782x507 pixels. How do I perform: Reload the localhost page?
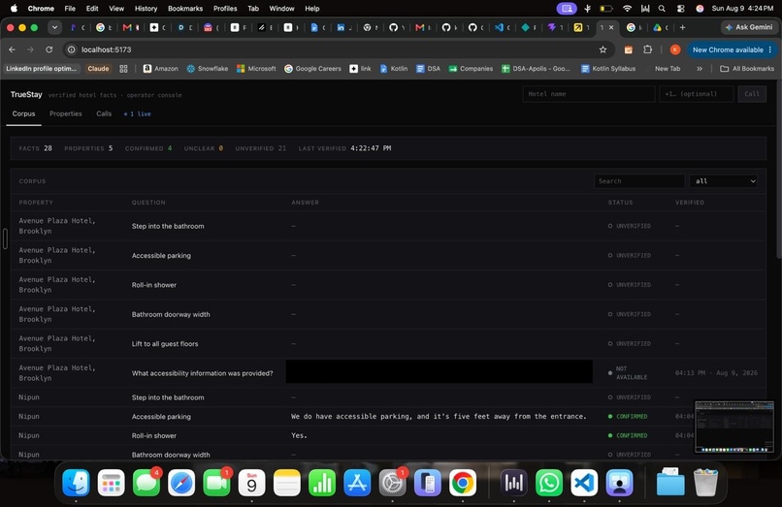pos(49,49)
